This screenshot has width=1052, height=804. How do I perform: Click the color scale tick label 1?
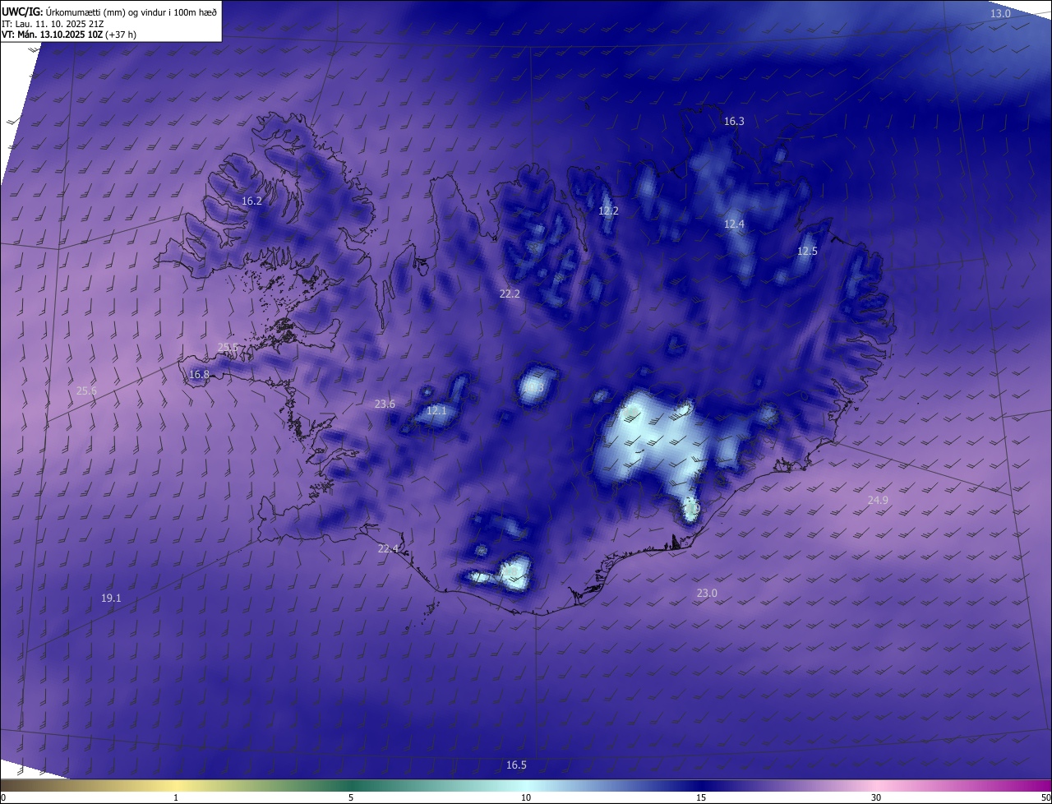pos(176,798)
